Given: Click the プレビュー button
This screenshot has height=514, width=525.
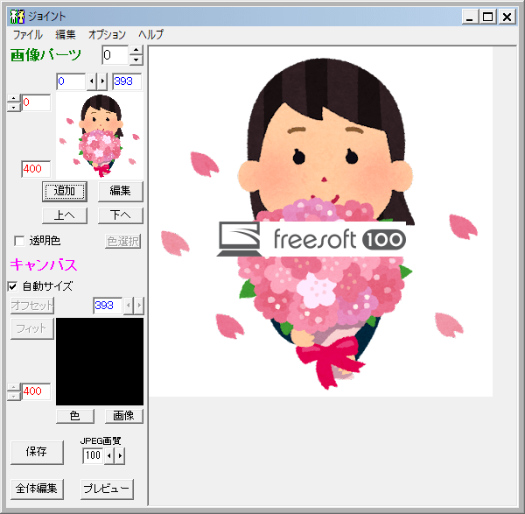Looking at the screenshot, I should click(107, 489).
